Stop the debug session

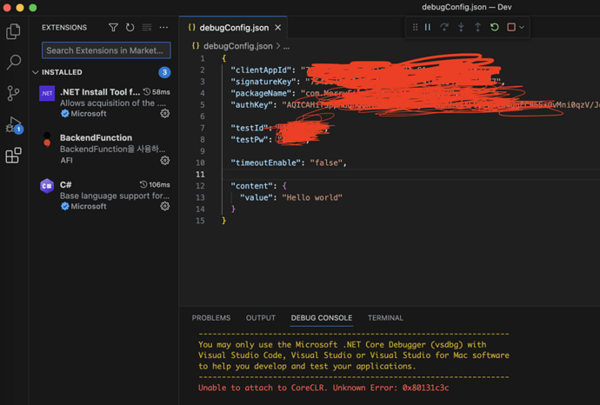pyautogui.click(x=511, y=27)
